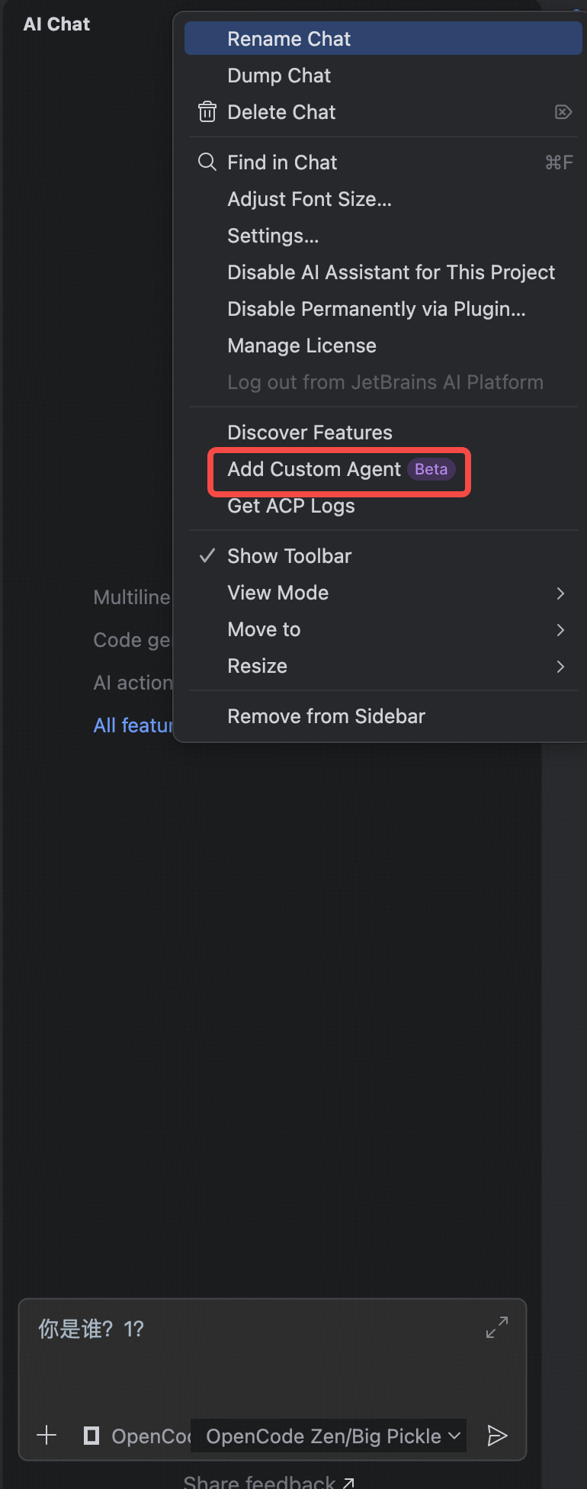Click Manage License
This screenshot has width=587, height=1489.
coord(301,345)
